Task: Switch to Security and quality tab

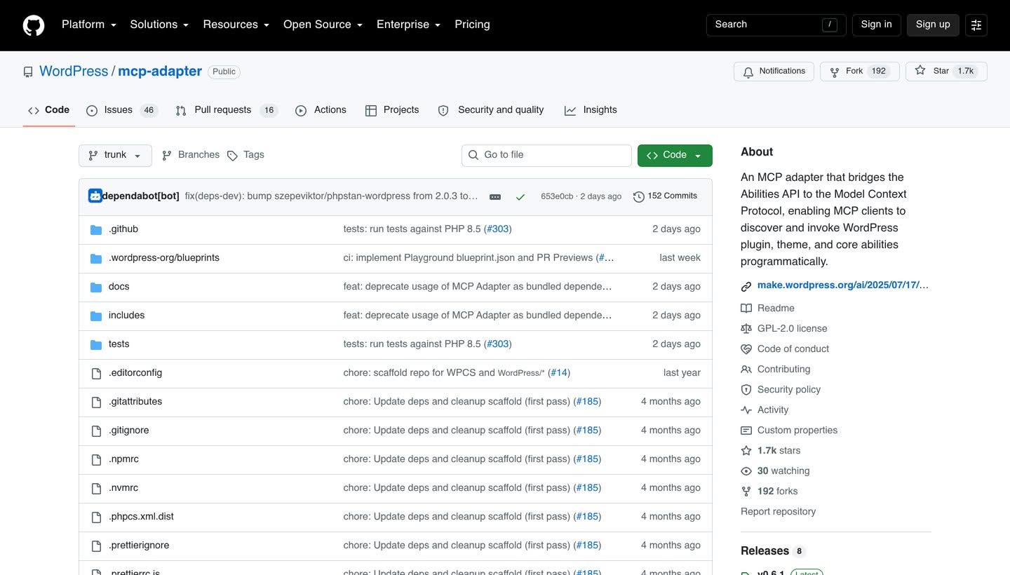Action: click(491, 110)
